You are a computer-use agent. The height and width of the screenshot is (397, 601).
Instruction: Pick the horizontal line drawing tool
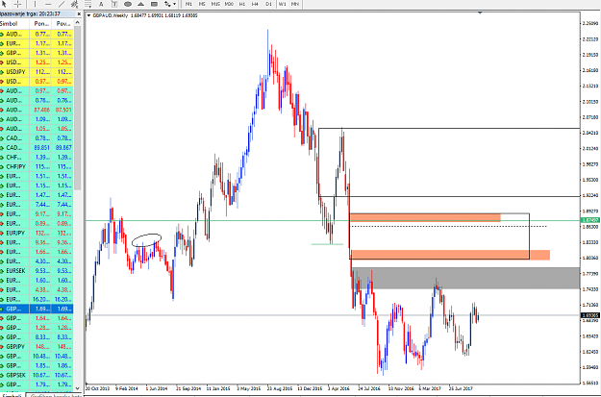pos(48,4)
